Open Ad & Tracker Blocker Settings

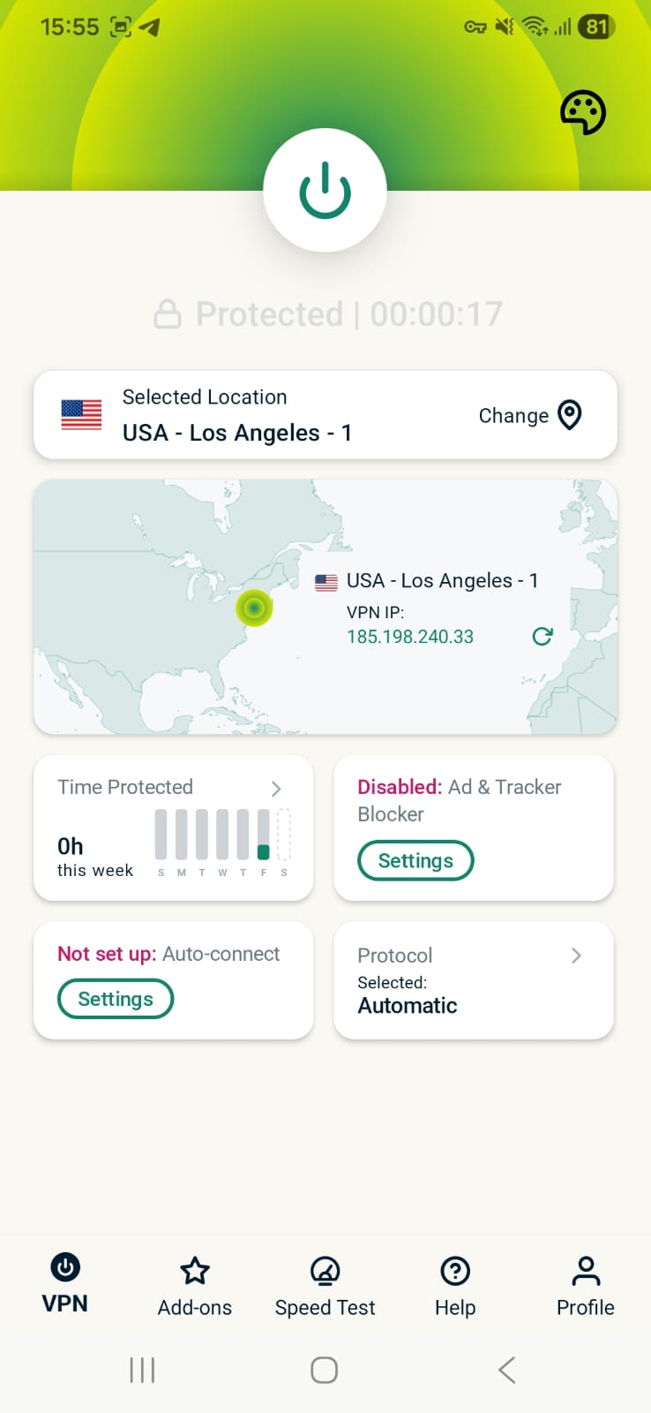coord(415,860)
